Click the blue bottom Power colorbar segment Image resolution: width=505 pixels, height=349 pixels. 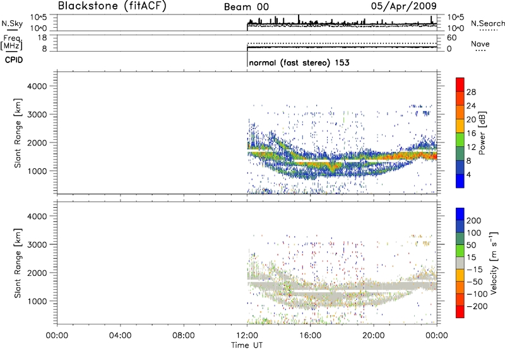[460, 181]
